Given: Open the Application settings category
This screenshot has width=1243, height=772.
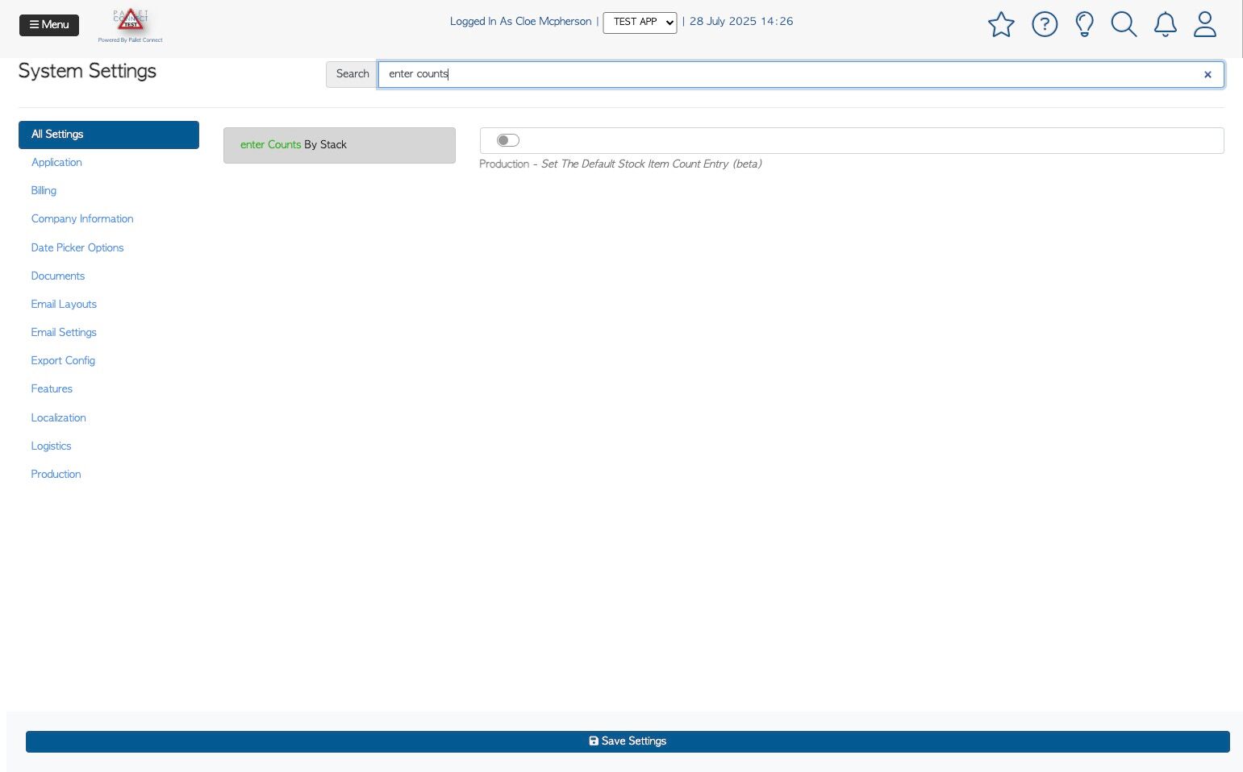Looking at the screenshot, I should pos(56,162).
